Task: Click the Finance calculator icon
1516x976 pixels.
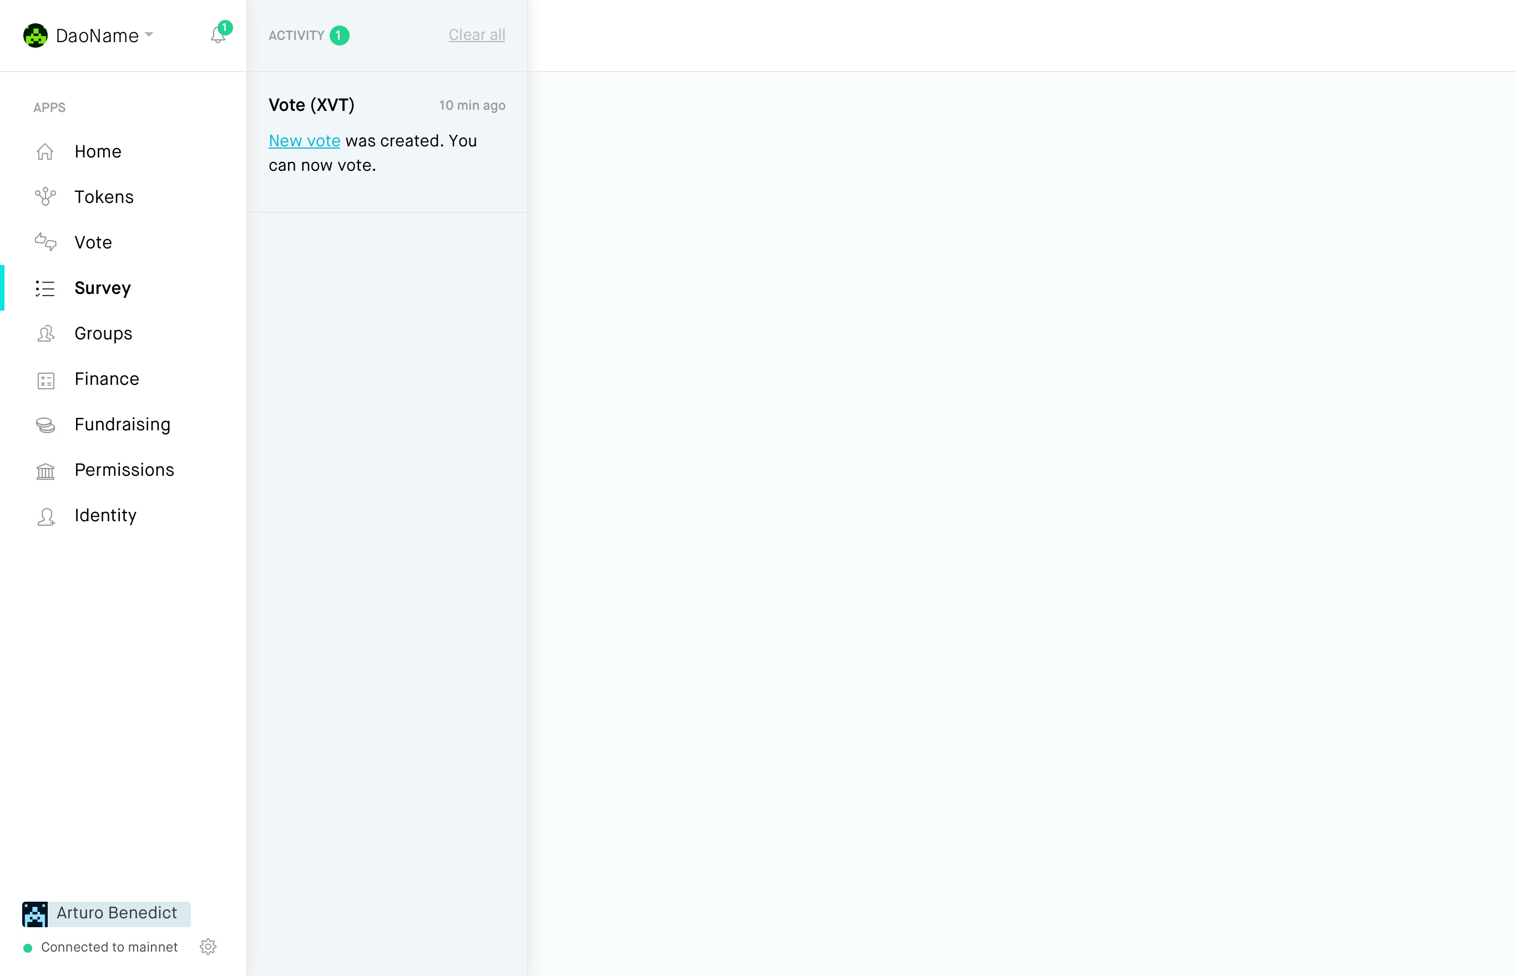Action: [46, 380]
